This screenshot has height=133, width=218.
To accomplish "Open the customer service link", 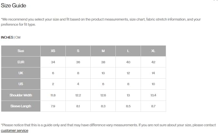I will coord(15,130).
